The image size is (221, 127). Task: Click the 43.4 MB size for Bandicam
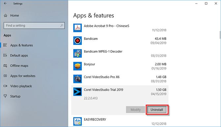pos(161,39)
